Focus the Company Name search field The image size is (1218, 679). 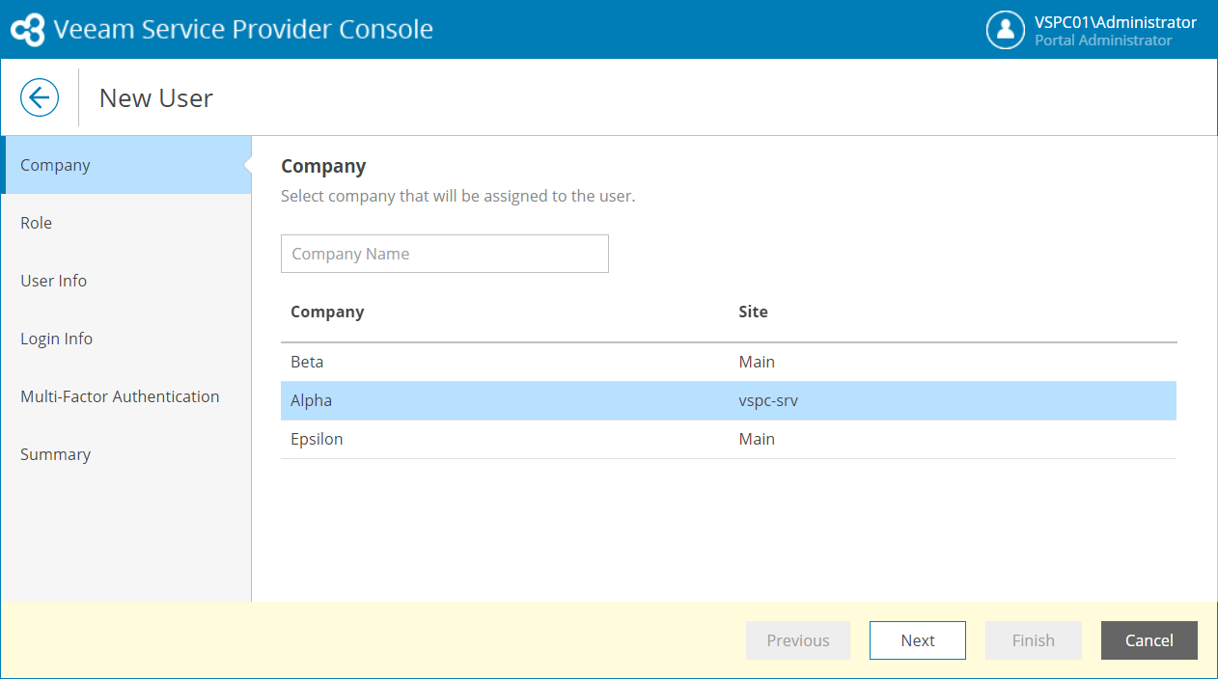pyautogui.click(x=445, y=254)
